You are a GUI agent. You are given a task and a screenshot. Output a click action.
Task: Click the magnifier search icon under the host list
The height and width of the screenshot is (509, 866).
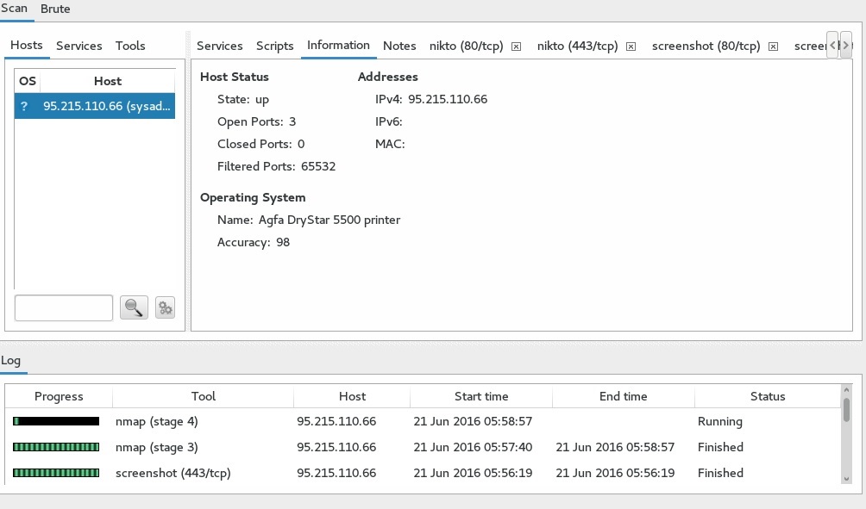(134, 307)
